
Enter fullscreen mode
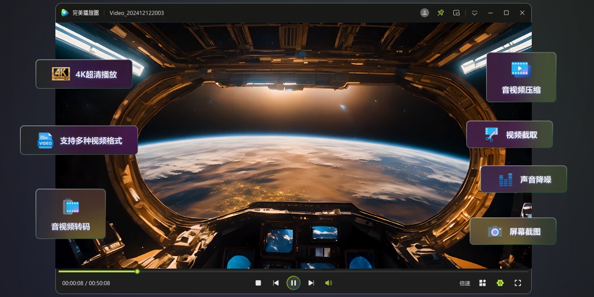518,283
